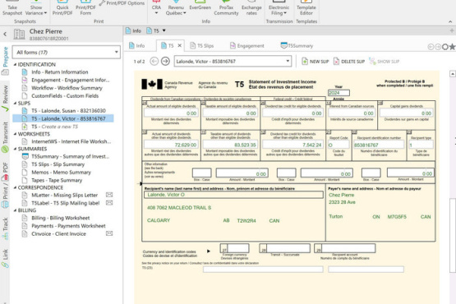This screenshot has width=456, height=304.
Task: Open slip selector Lalonde, Victor dropdown
Action: pos(233,62)
